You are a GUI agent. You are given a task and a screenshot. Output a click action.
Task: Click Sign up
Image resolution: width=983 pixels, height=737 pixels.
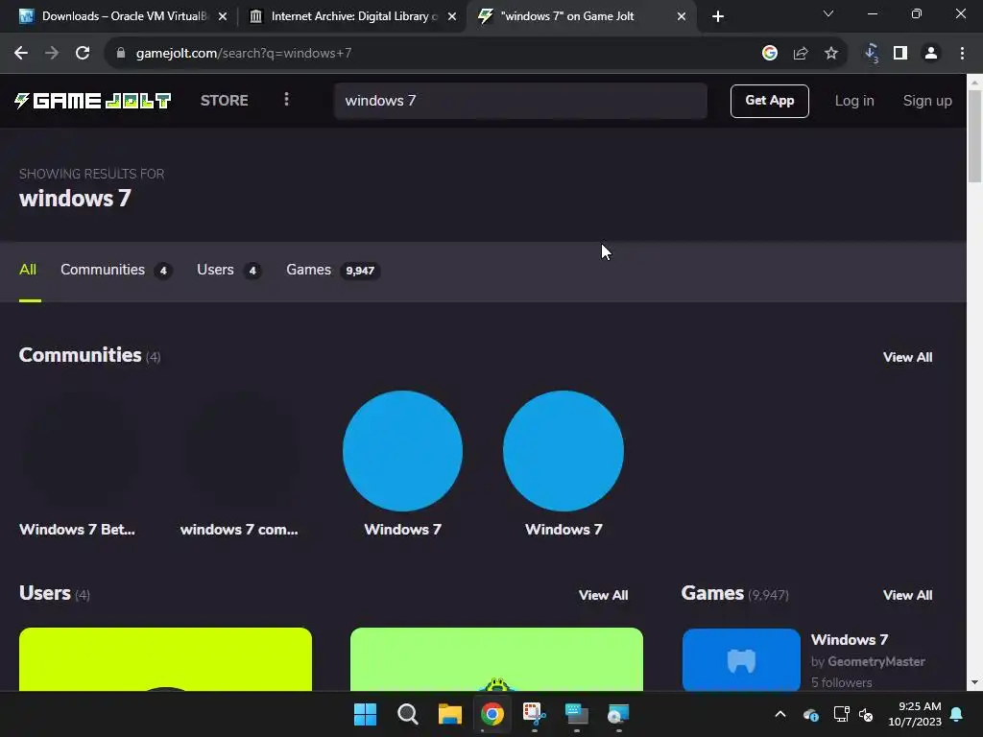[x=927, y=101]
